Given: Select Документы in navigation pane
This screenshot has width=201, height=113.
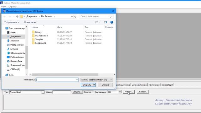Looking at the screenshot, I should pos(14,36).
